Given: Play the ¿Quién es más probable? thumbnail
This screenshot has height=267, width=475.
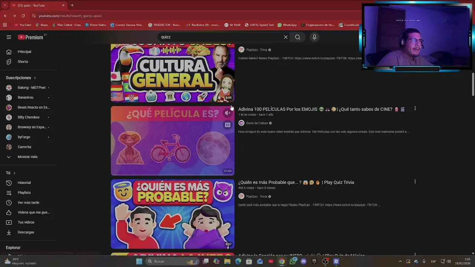Looking at the screenshot, I should click(x=173, y=214).
